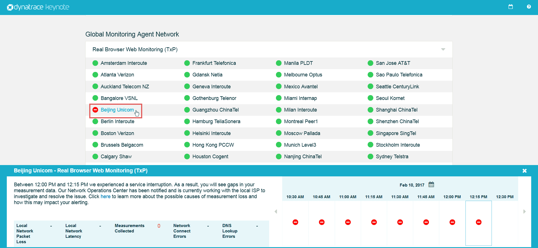Select the 11:30 AM red outage marker

(400, 222)
